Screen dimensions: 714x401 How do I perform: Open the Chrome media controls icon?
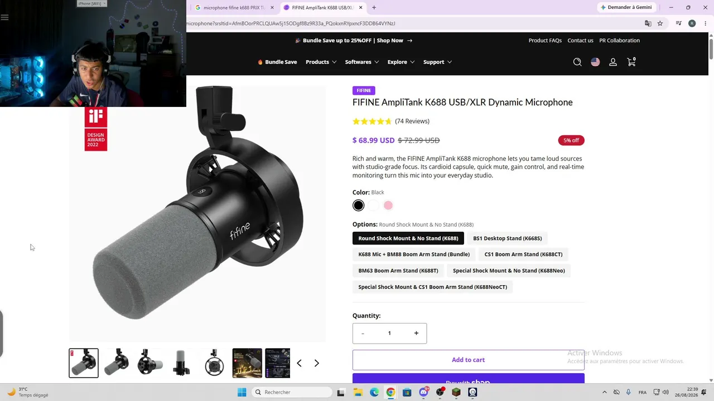point(678,23)
